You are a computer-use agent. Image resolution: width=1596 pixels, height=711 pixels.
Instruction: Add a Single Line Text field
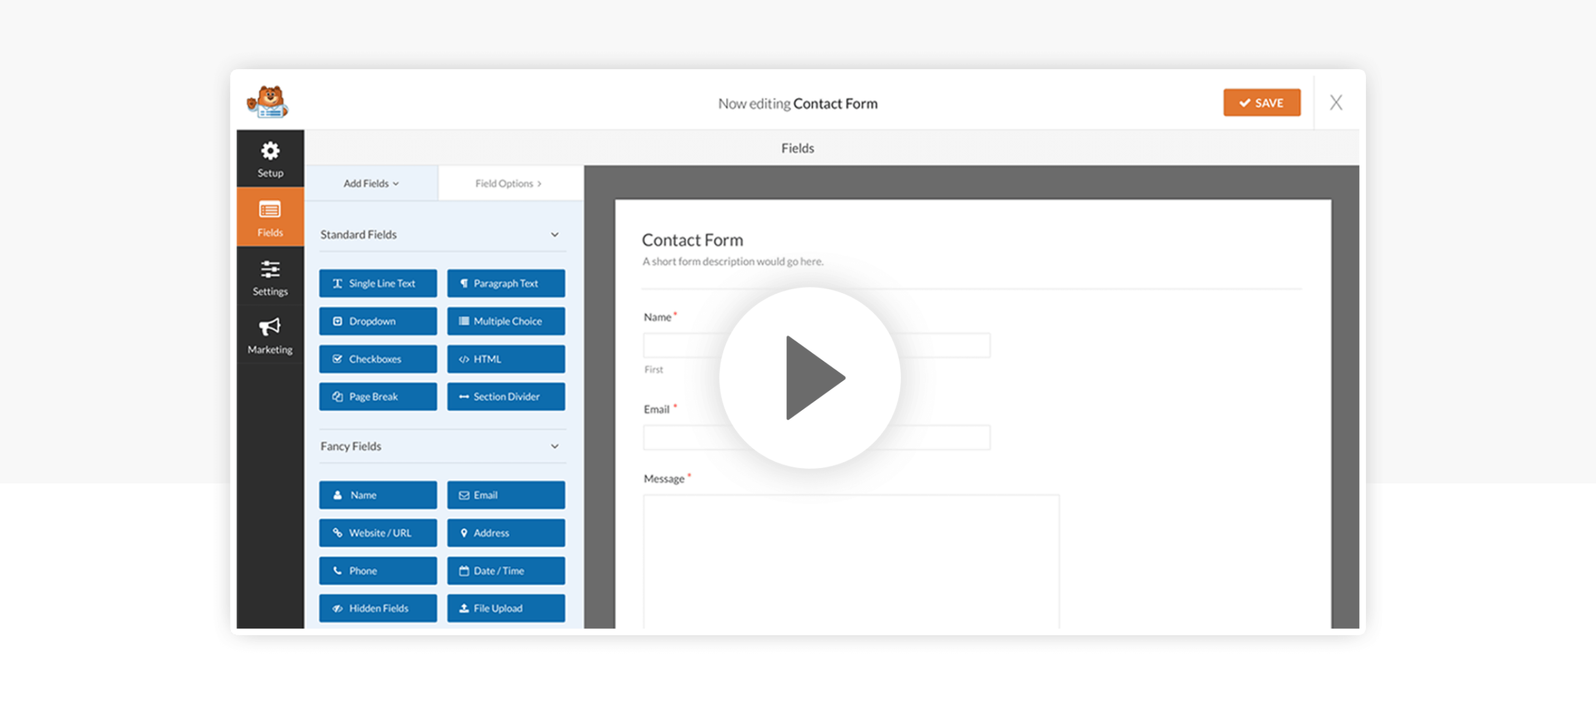click(x=378, y=284)
